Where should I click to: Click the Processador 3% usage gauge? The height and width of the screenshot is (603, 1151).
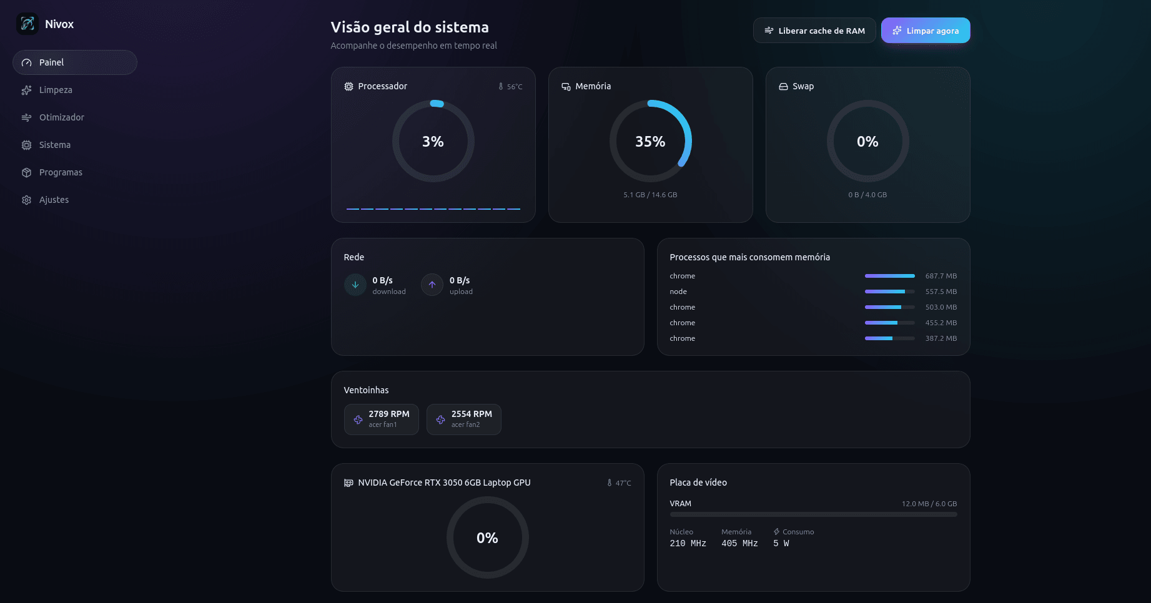433,141
